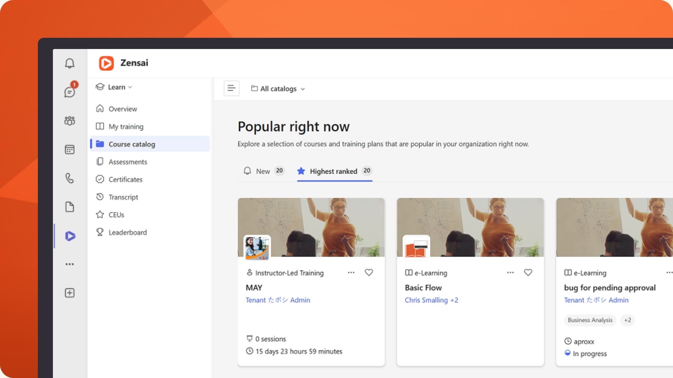Click e-Learning label on Basic Flow card

point(431,273)
